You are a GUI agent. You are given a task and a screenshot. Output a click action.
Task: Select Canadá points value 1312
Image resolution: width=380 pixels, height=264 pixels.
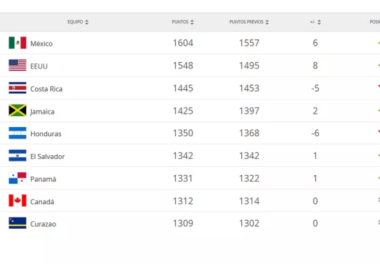[183, 201]
